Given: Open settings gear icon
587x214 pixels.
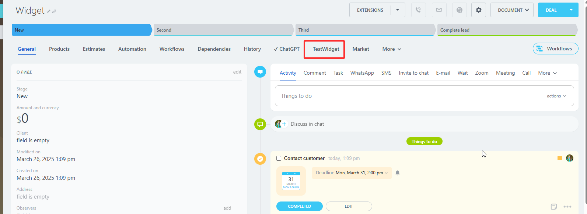Looking at the screenshot, I should pos(479,10).
